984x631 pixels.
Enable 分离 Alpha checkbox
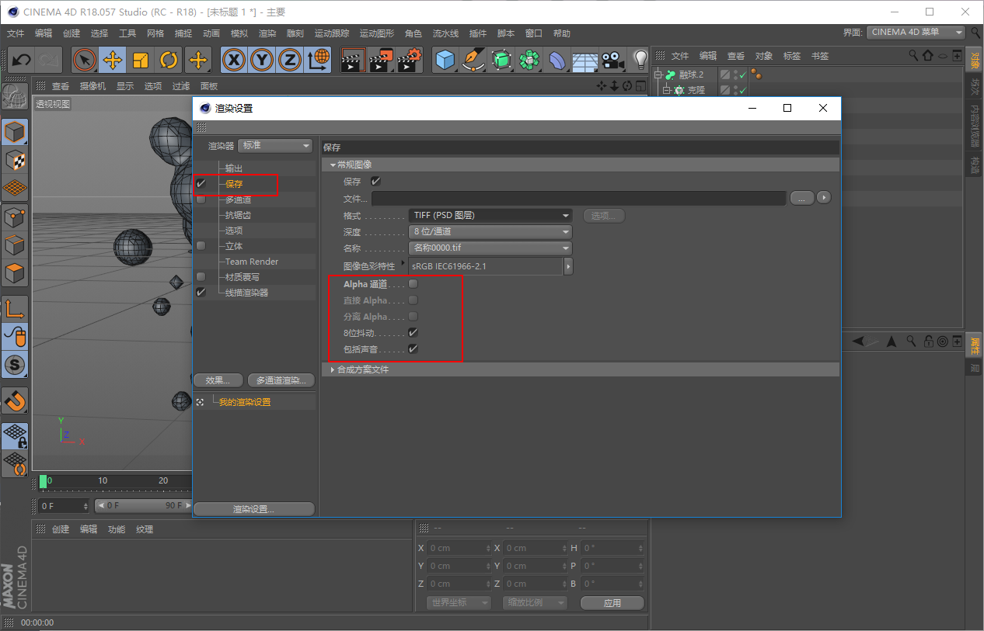(x=413, y=317)
